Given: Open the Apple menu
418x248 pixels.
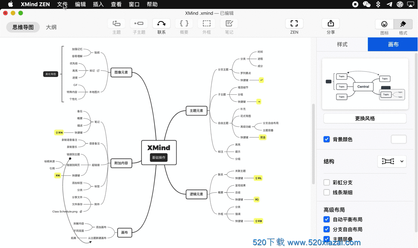Looking at the screenshot, I should (10, 4).
